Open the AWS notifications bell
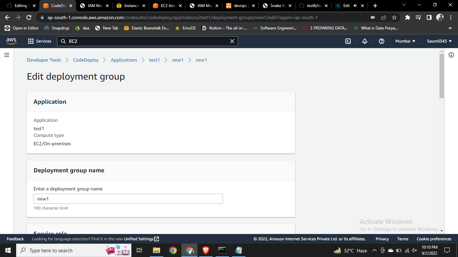Image resolution: width=458 pixels, height=257 pixels. click(x=364, y=41)
